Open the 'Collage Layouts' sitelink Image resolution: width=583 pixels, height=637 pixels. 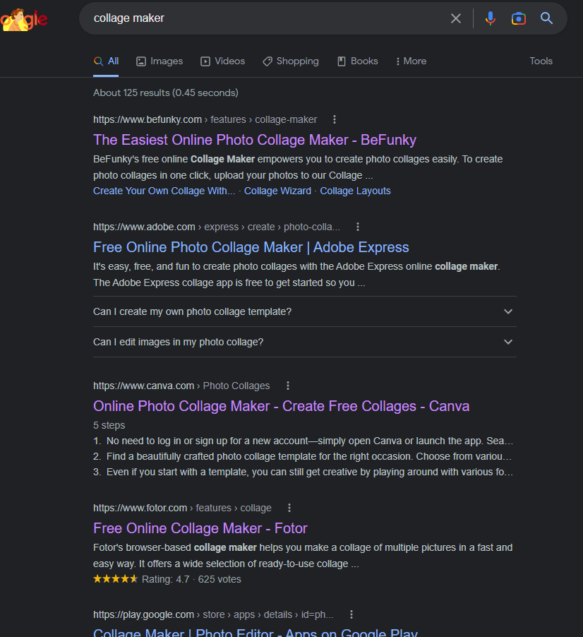355,191
